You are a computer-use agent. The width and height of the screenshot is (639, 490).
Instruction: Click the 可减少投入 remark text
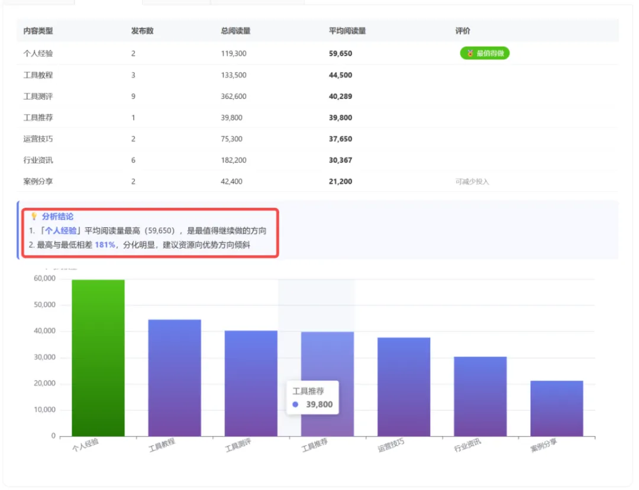pos(472,182)
